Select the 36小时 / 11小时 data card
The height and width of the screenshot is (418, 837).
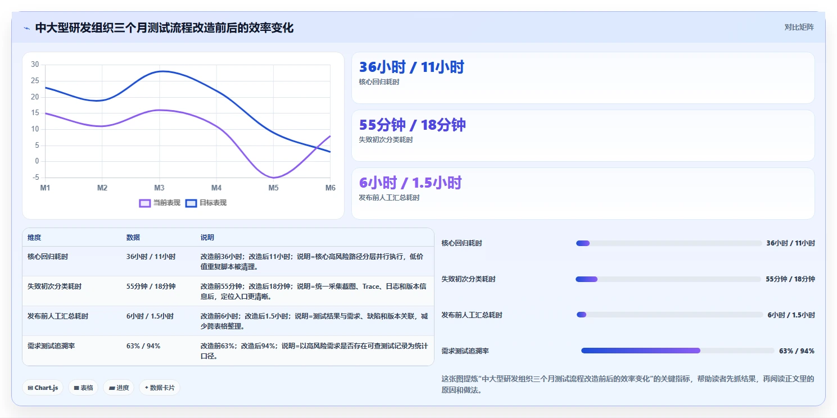[x=583, y=78]
